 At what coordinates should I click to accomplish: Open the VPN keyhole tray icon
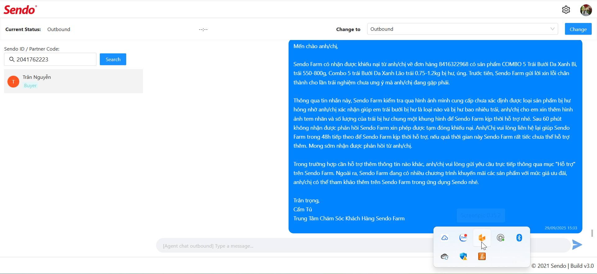501,238
